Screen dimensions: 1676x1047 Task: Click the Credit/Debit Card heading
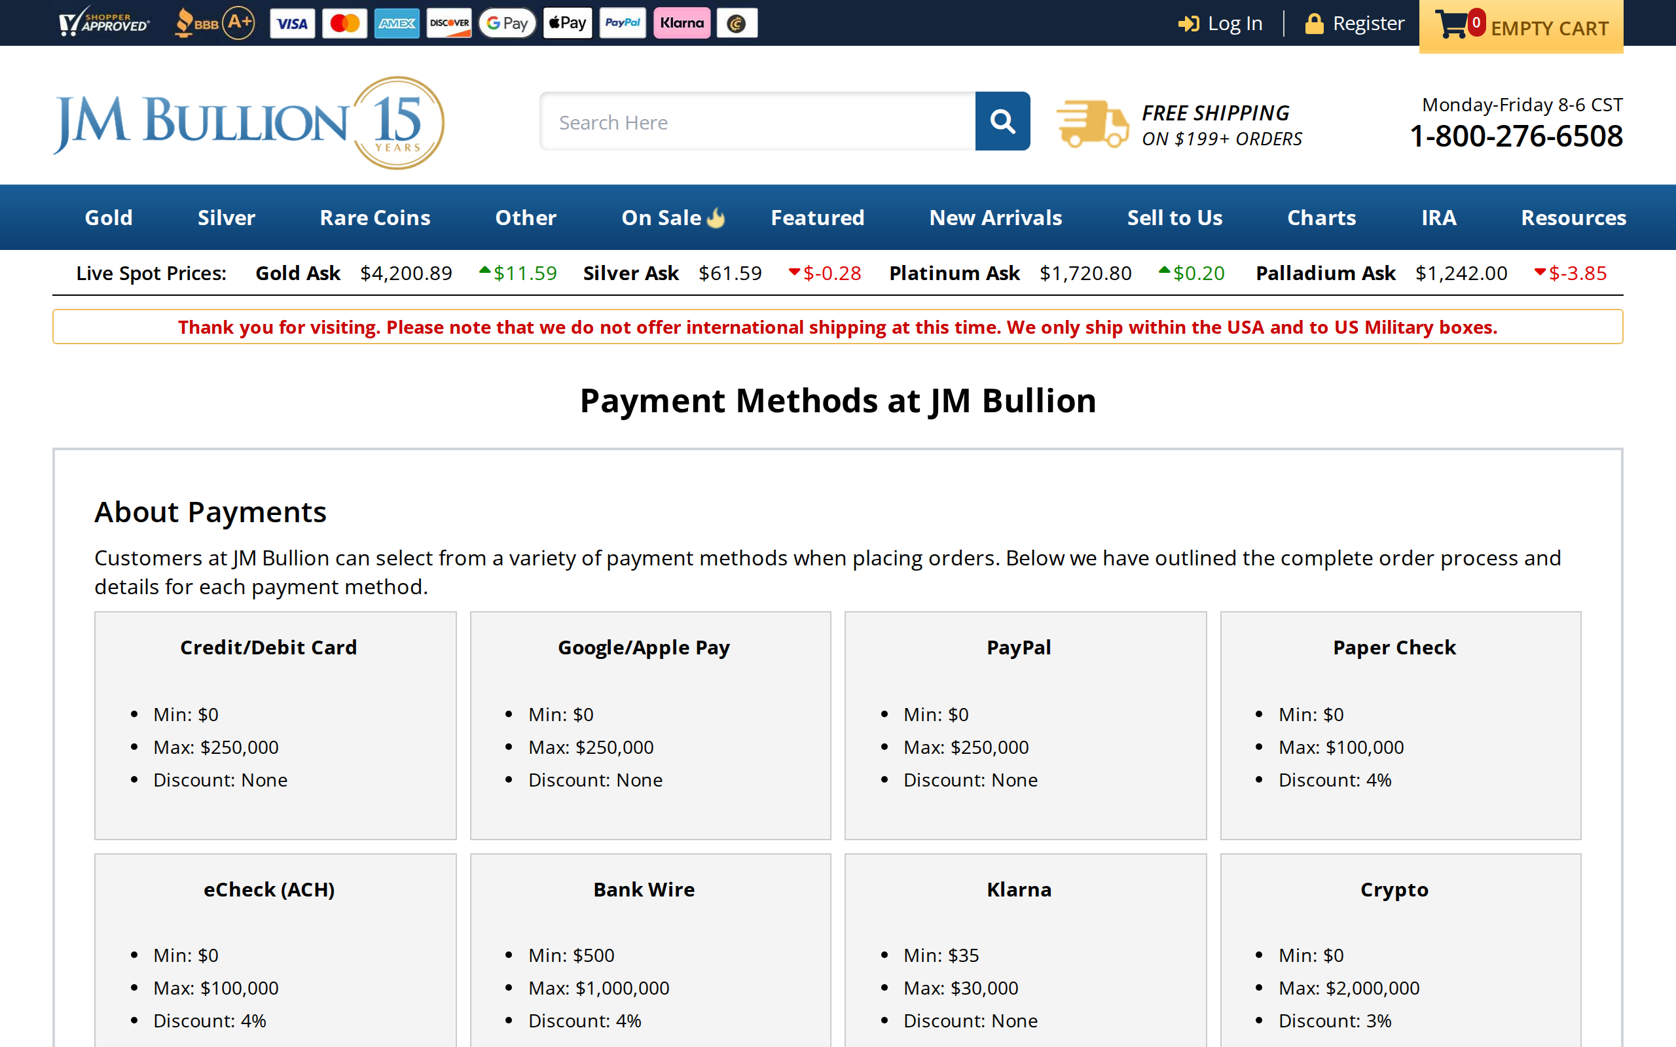(268, 647)
